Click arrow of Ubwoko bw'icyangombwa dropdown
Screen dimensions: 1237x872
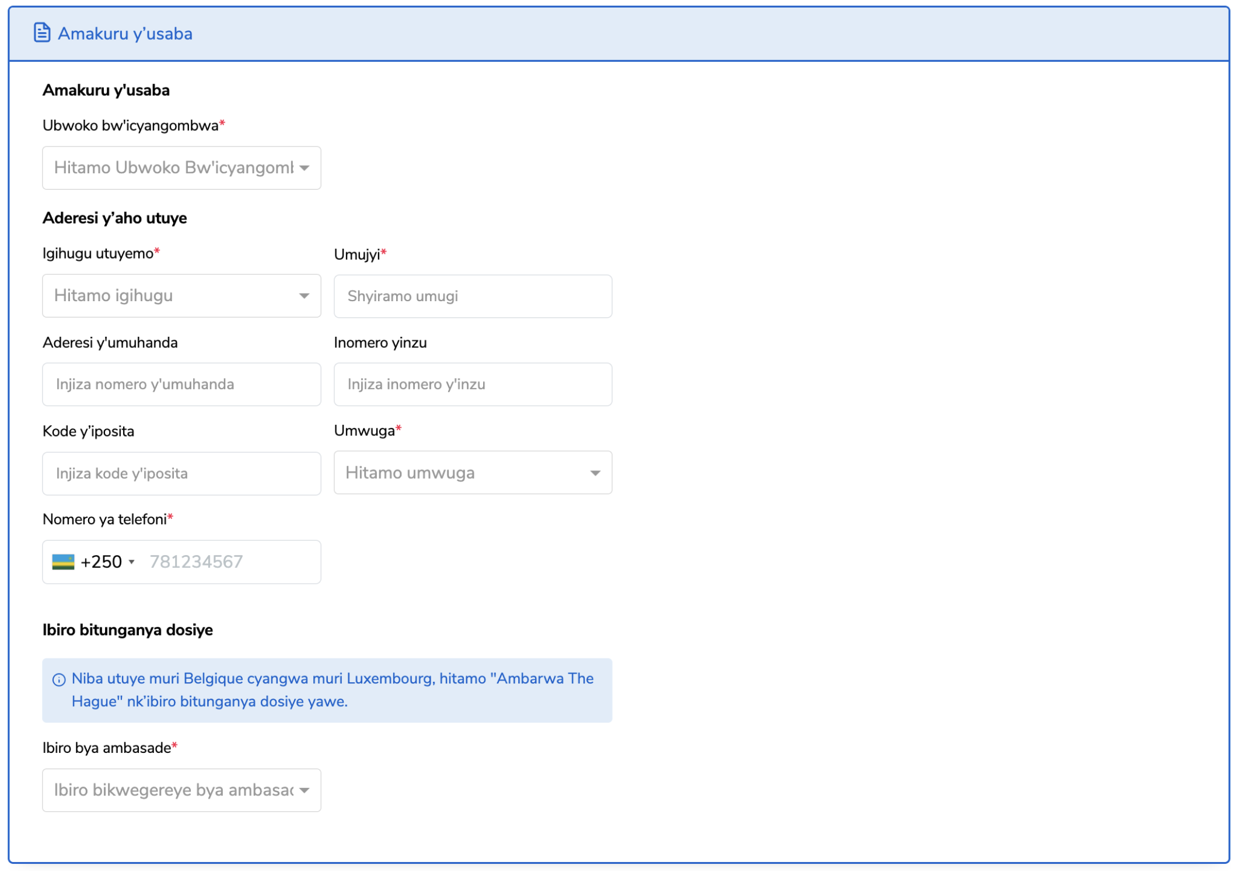coord(304,168)
